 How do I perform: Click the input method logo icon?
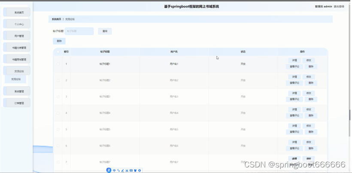click(109, 170)
